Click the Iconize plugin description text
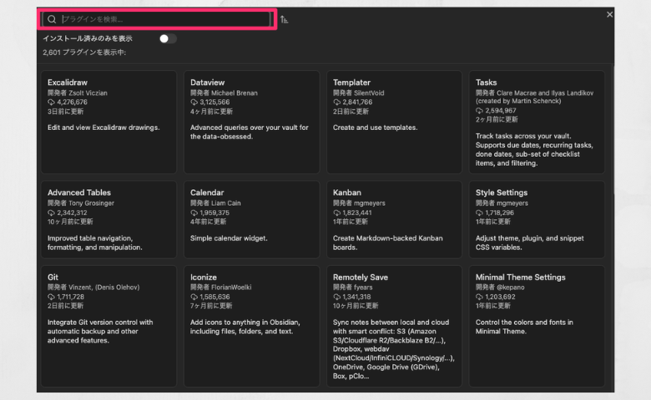 pyautogui.click(x=245, y=327)
